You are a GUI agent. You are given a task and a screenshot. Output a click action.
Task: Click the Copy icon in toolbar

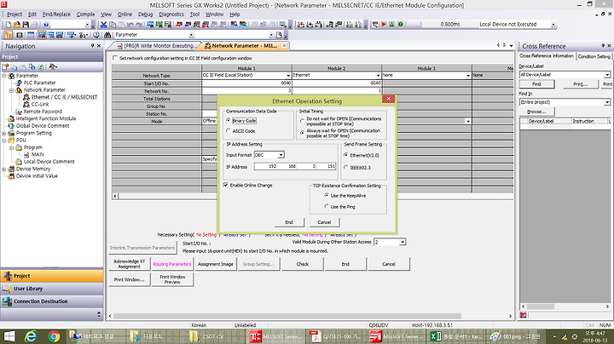pyautogui.click(x=113, y=25)
